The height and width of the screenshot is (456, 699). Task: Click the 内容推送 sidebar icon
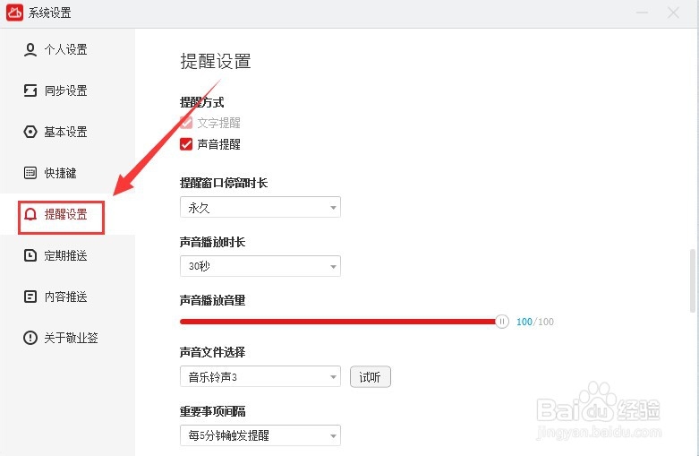(30, 297)
